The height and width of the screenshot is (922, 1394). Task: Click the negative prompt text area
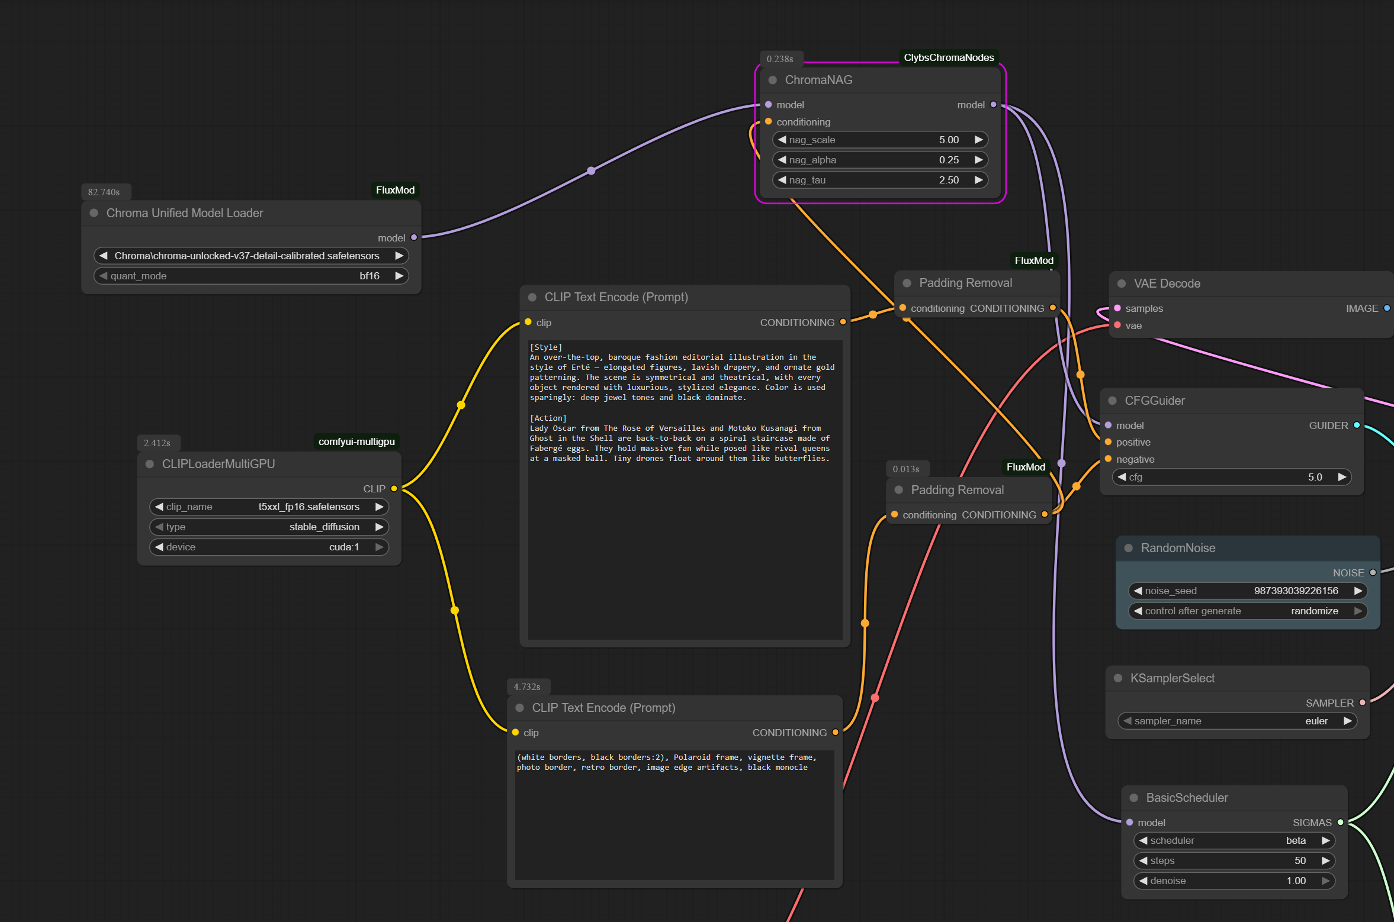(674, 815)
